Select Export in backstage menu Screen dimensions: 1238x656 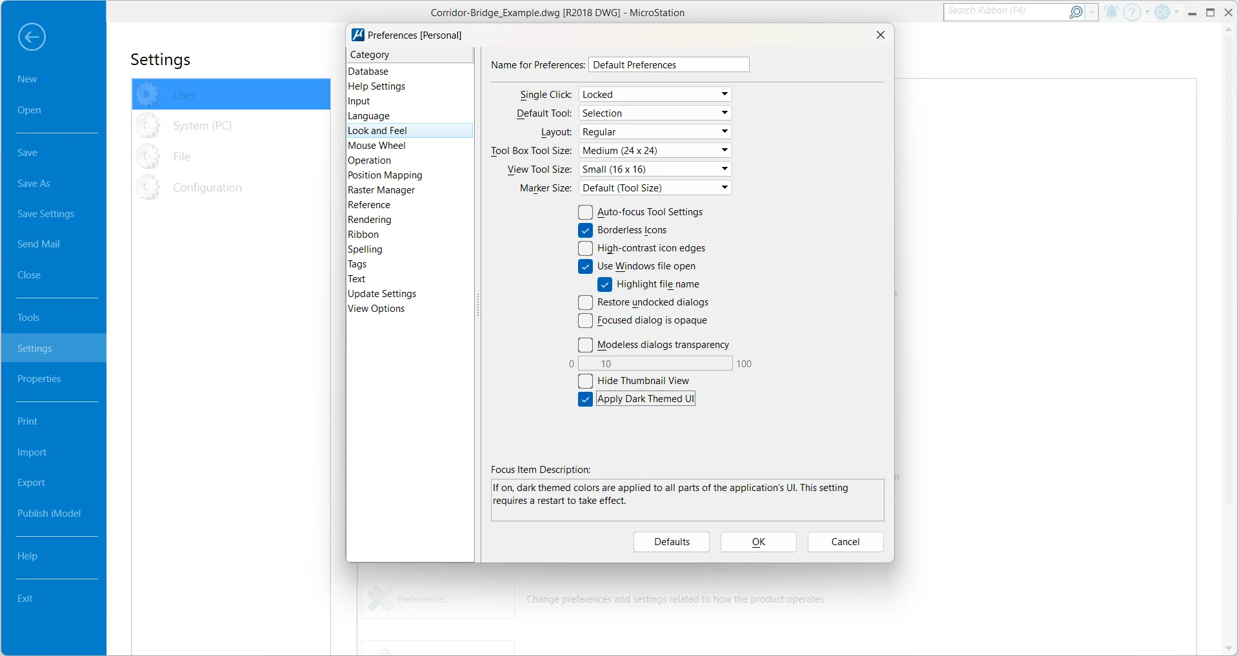coord(31,483)
